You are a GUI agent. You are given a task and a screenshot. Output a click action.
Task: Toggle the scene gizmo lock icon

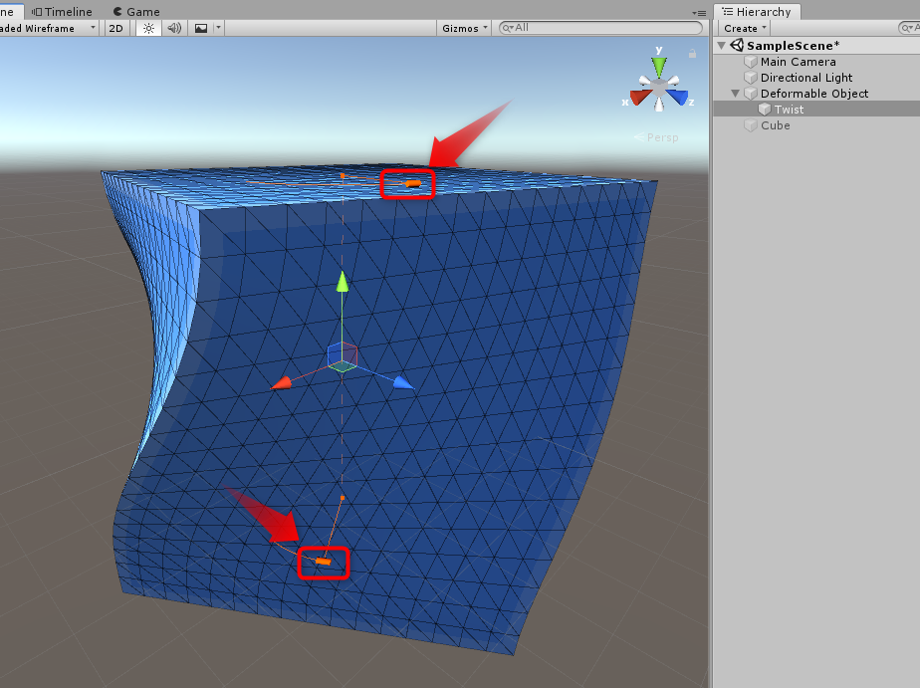pos(692,54)
